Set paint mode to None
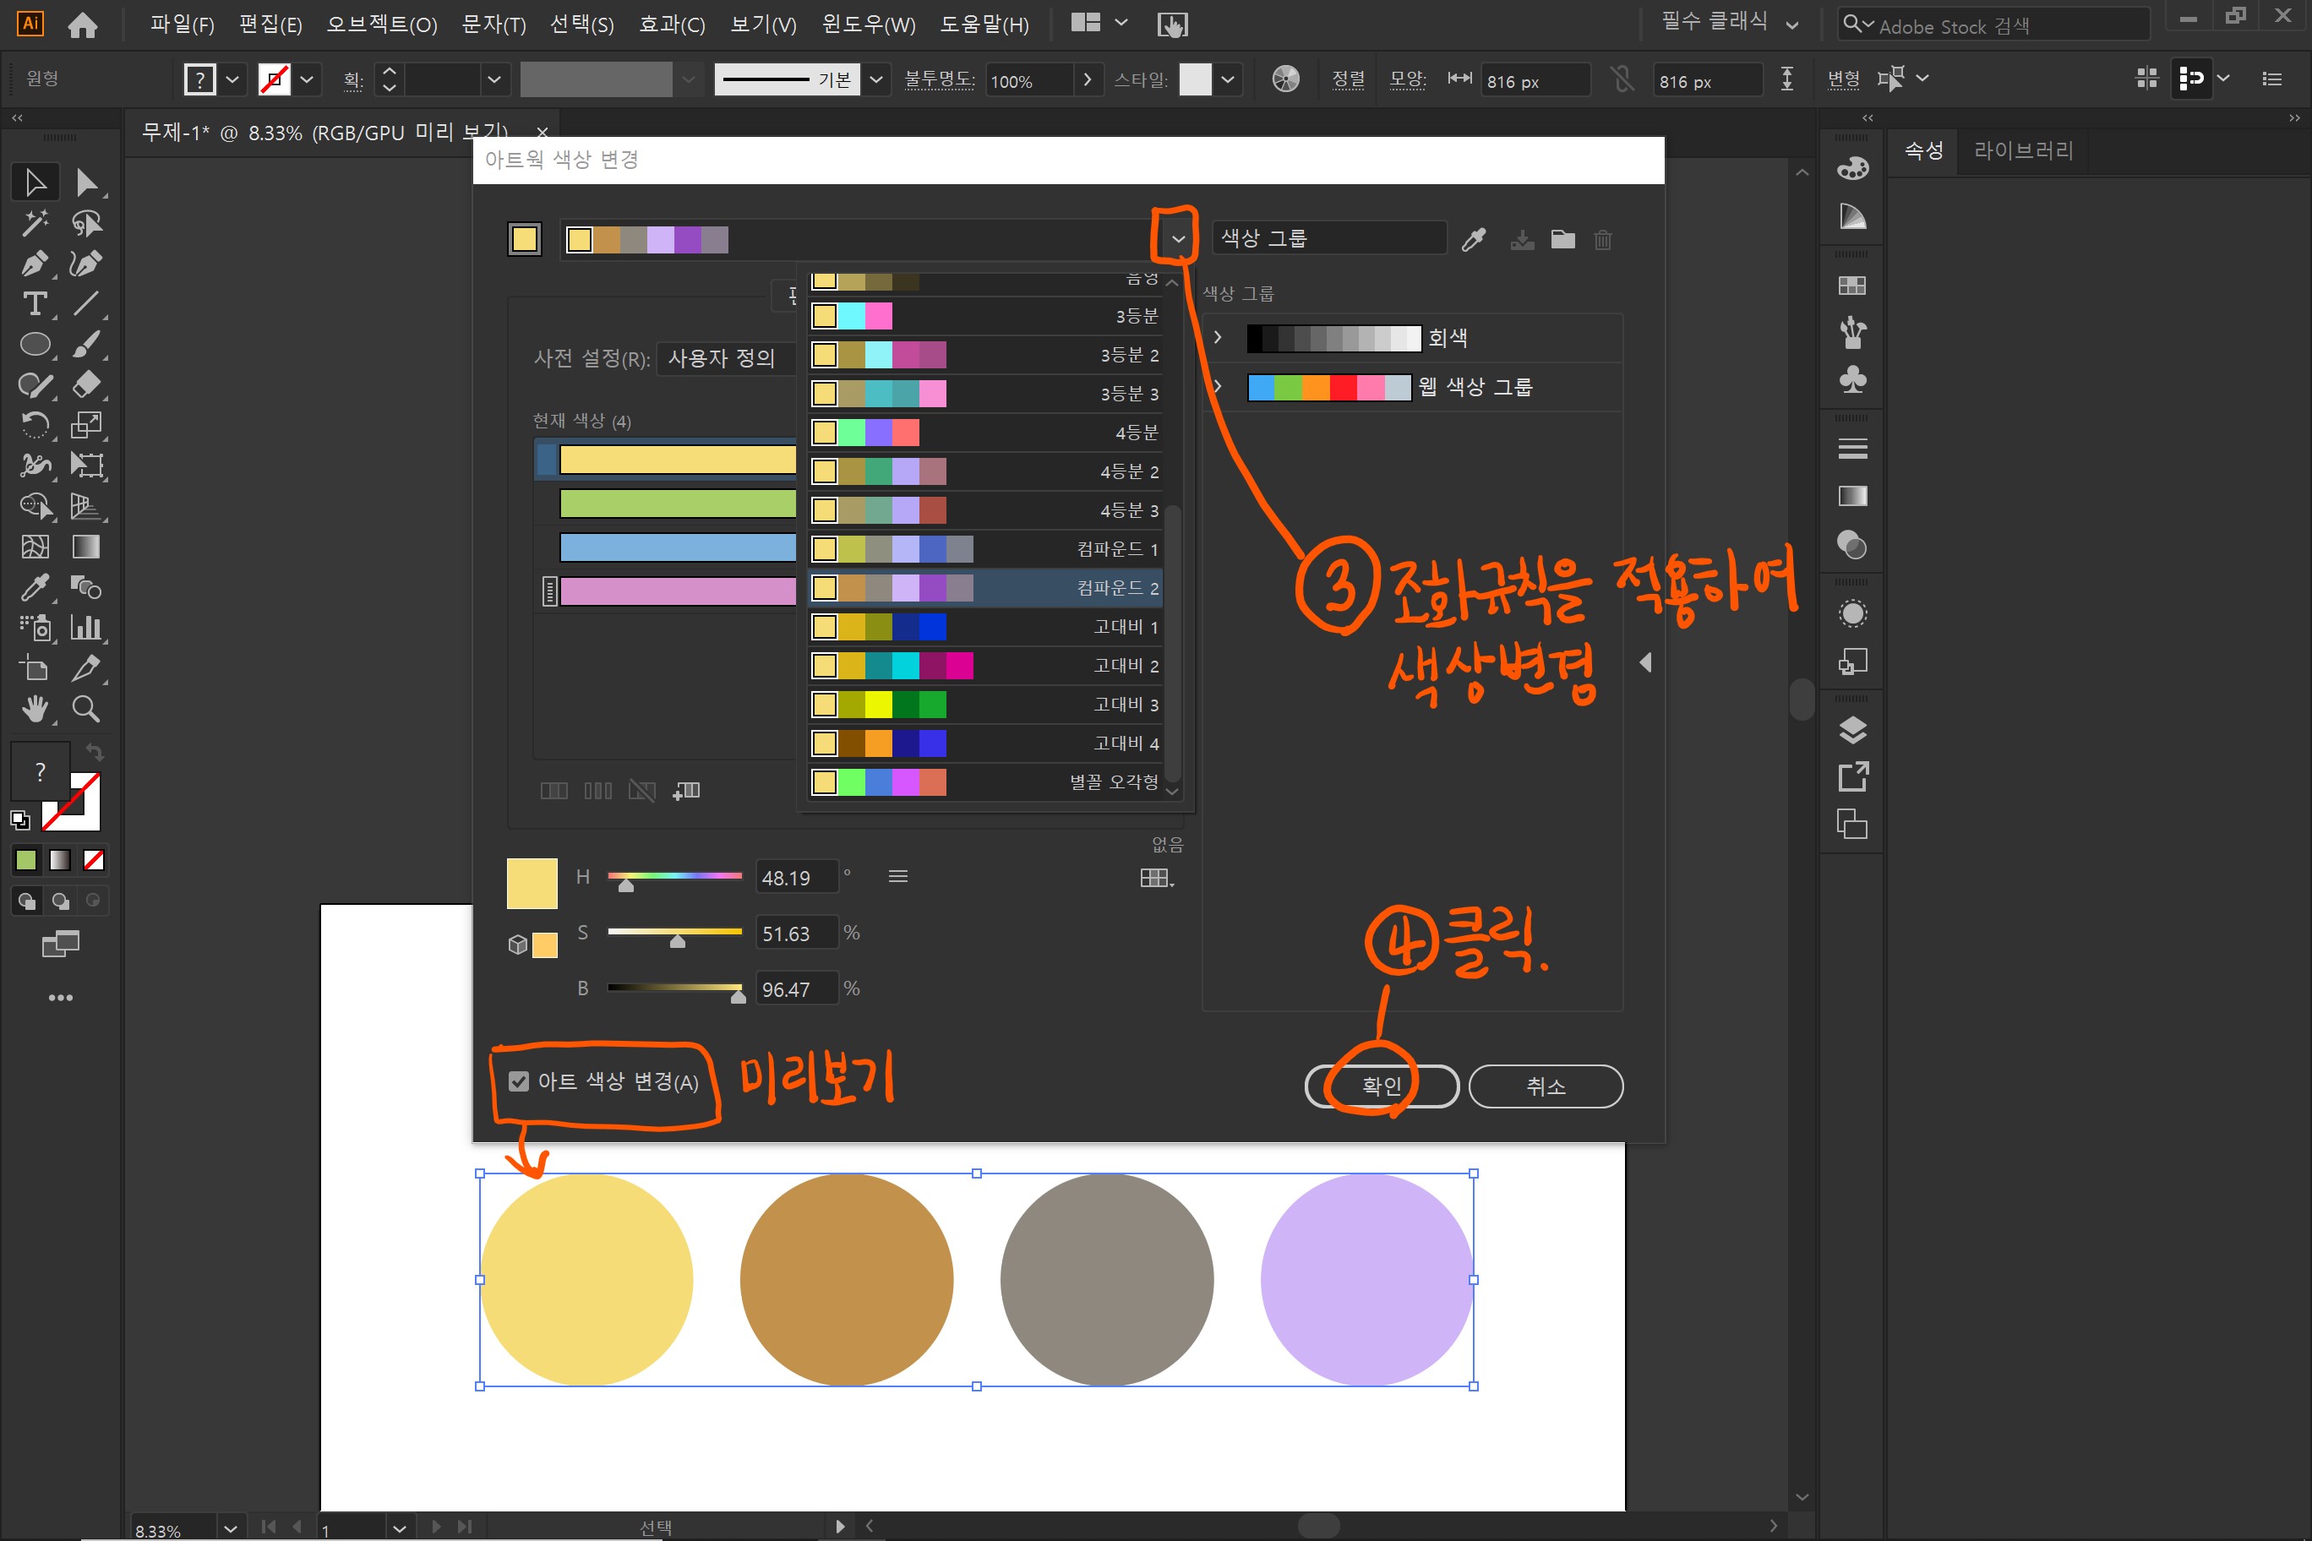The width and height of the screenshot is (2312, 1541). coord(95,860)
